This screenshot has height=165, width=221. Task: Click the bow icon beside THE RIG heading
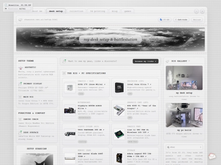pos(64,73)
